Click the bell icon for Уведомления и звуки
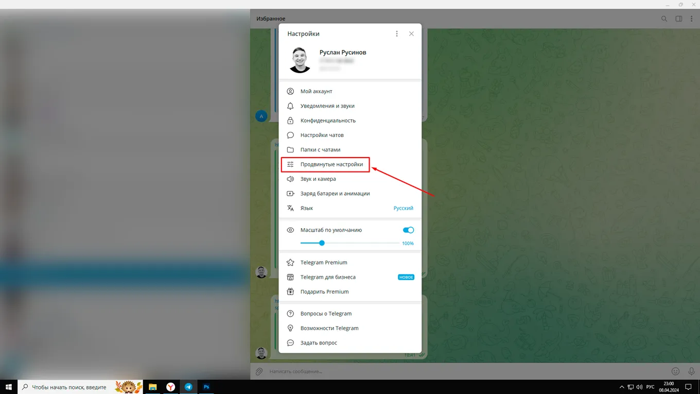Image resolution: width=700 pixels, height=394 pixels. point(290,106)
